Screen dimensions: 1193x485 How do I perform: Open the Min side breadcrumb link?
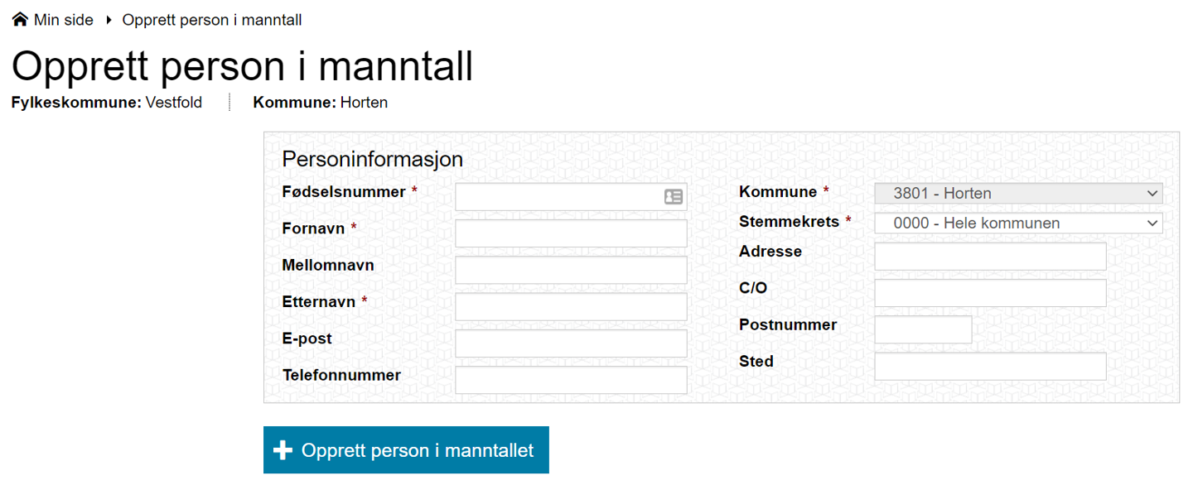click(x=63, y=20)
